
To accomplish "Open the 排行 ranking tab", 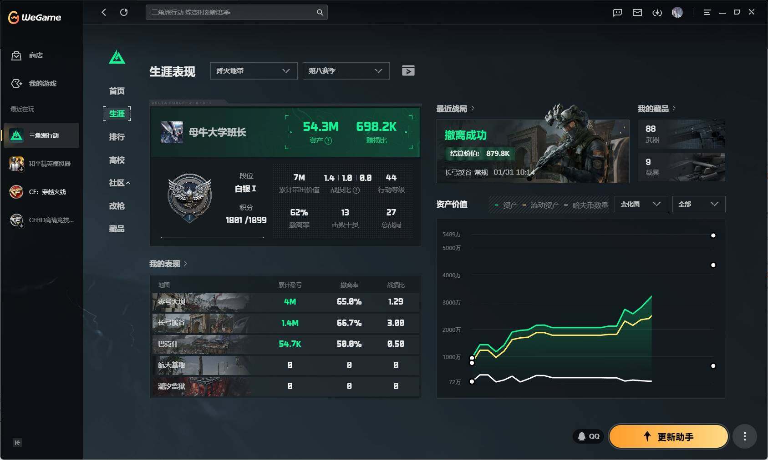I will pyautogui.click(x=117, y=137).
